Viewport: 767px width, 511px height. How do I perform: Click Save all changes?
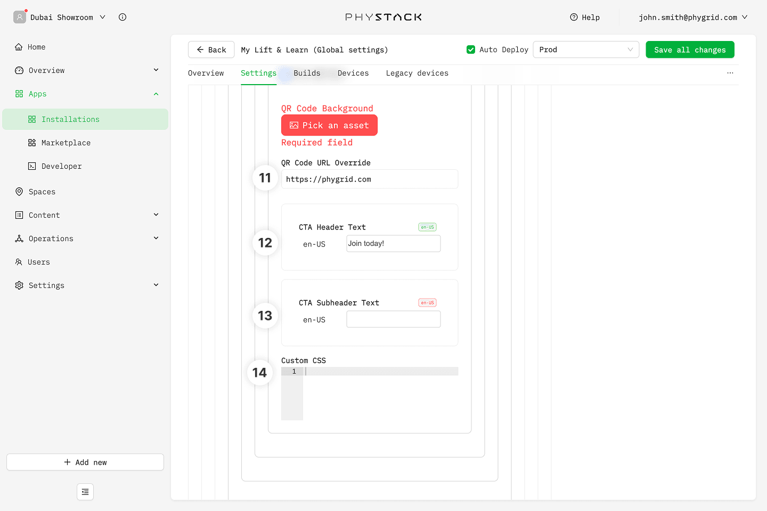click(690, 50)
